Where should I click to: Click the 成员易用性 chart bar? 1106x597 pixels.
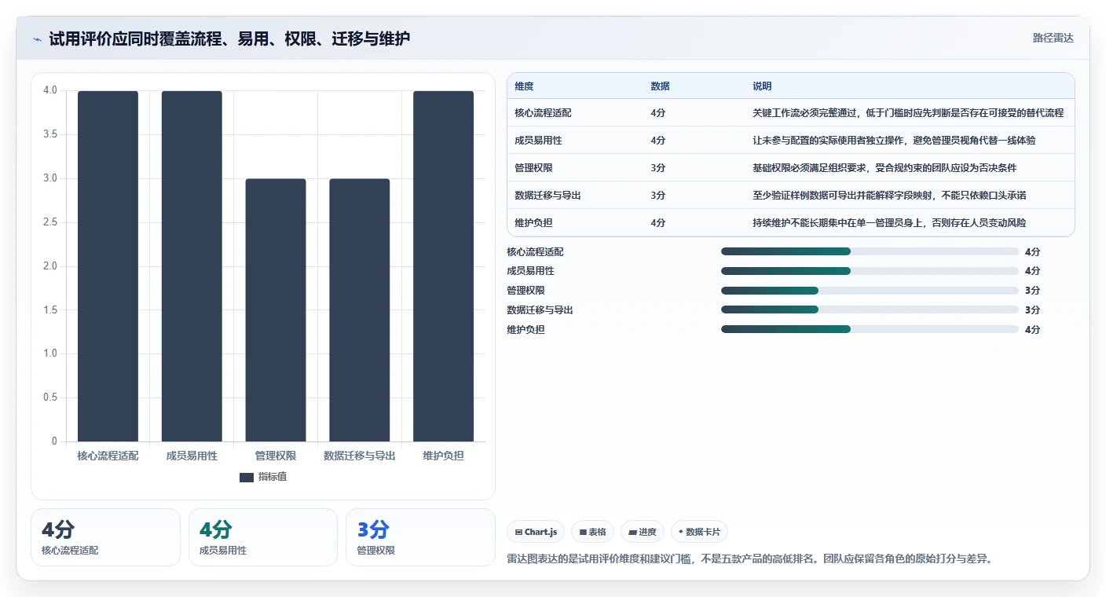click(192, 266)
